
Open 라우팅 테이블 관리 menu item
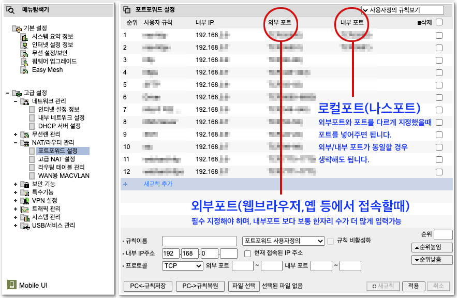pos(61,168)
